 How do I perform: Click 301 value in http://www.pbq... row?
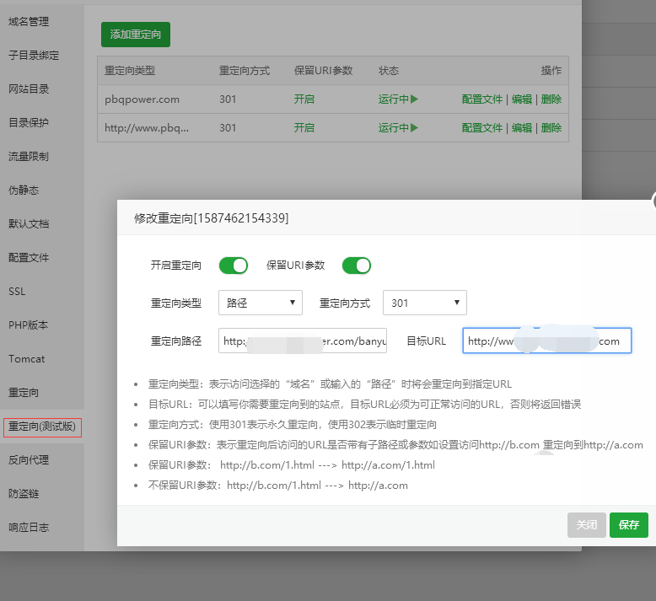click(x=228, y=127)
